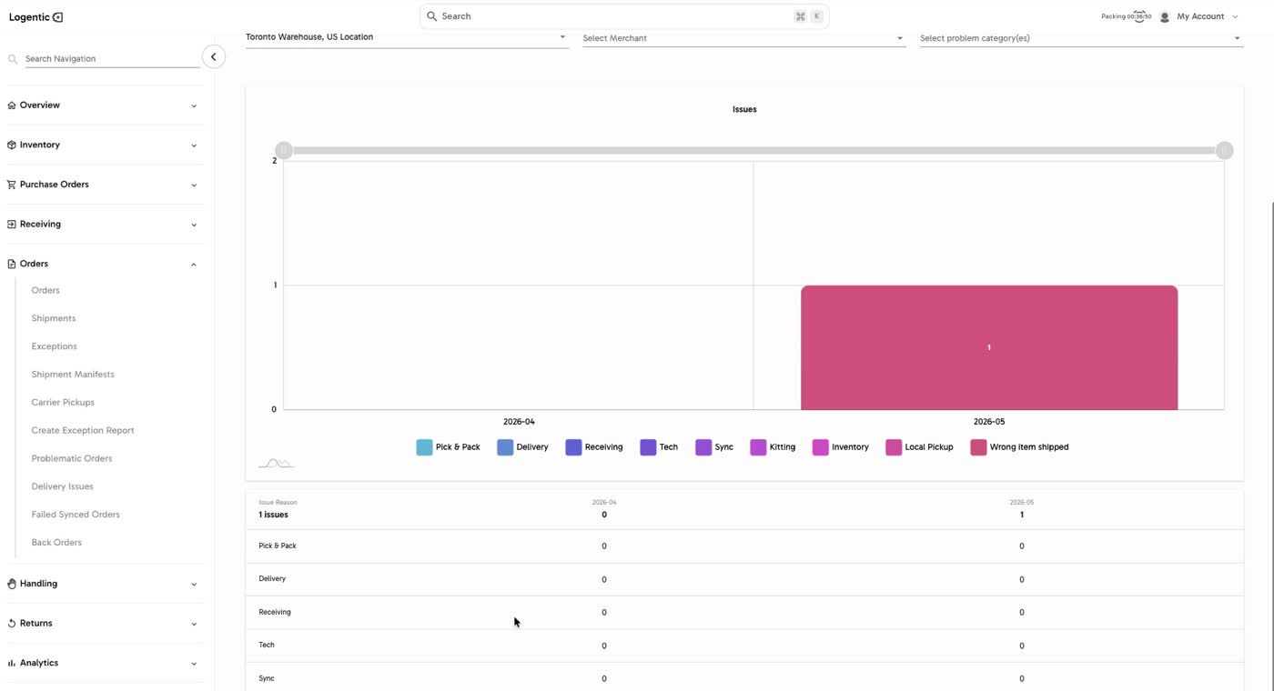This screenshot has width=1274, height=691.
Task: Click the Logentic logo icon
Action: pos(58,17)
